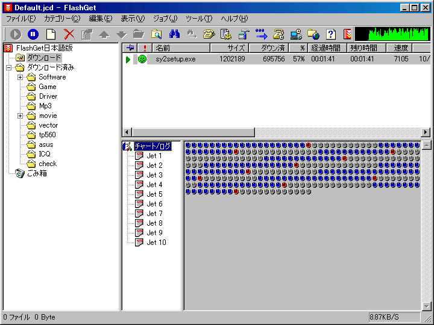The image size is (434, 325).
Task: Click the computer with clock schedule icon
Action: tap(296, 34)
